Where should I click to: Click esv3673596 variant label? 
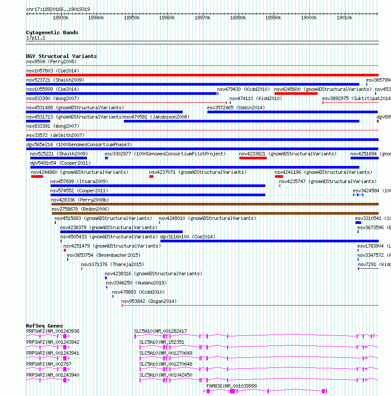(374, 227)
